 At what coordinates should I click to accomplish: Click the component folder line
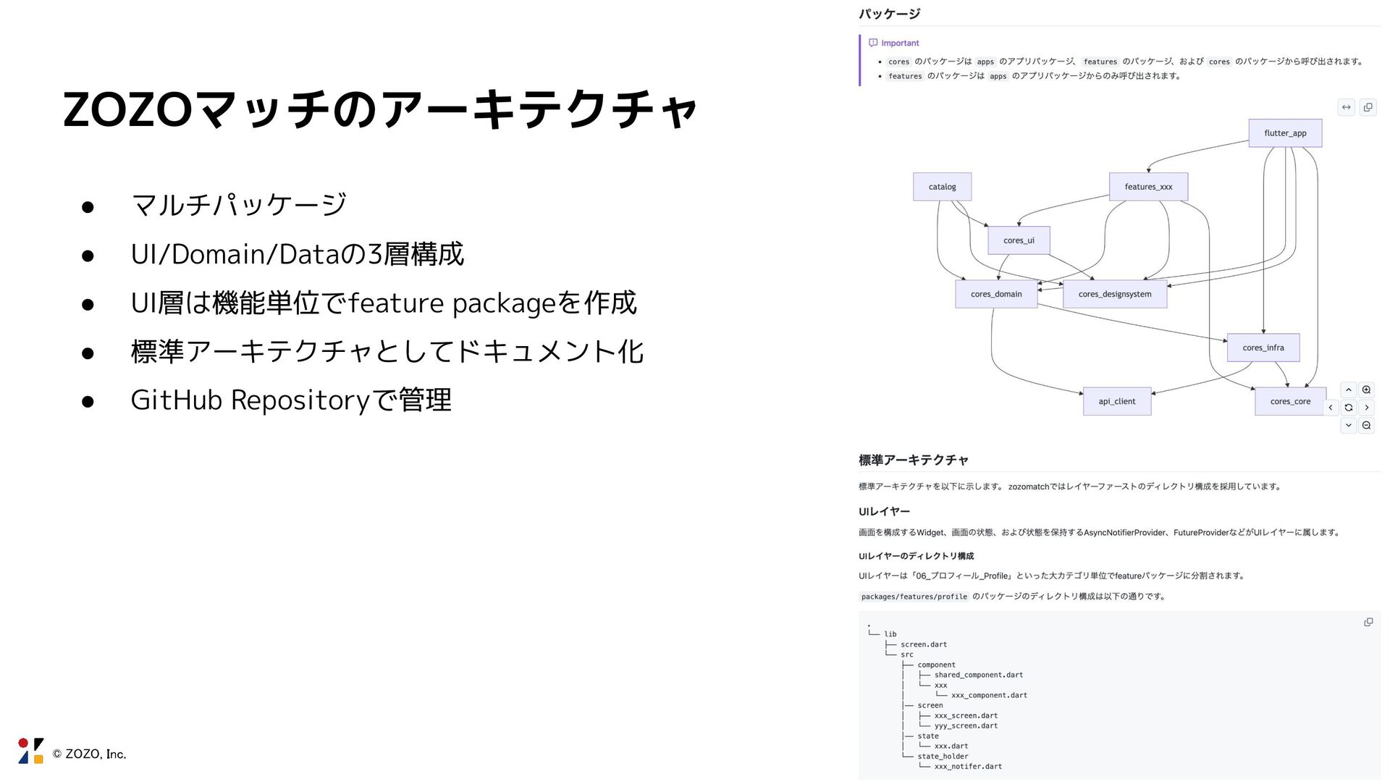[x=936, y=665]
